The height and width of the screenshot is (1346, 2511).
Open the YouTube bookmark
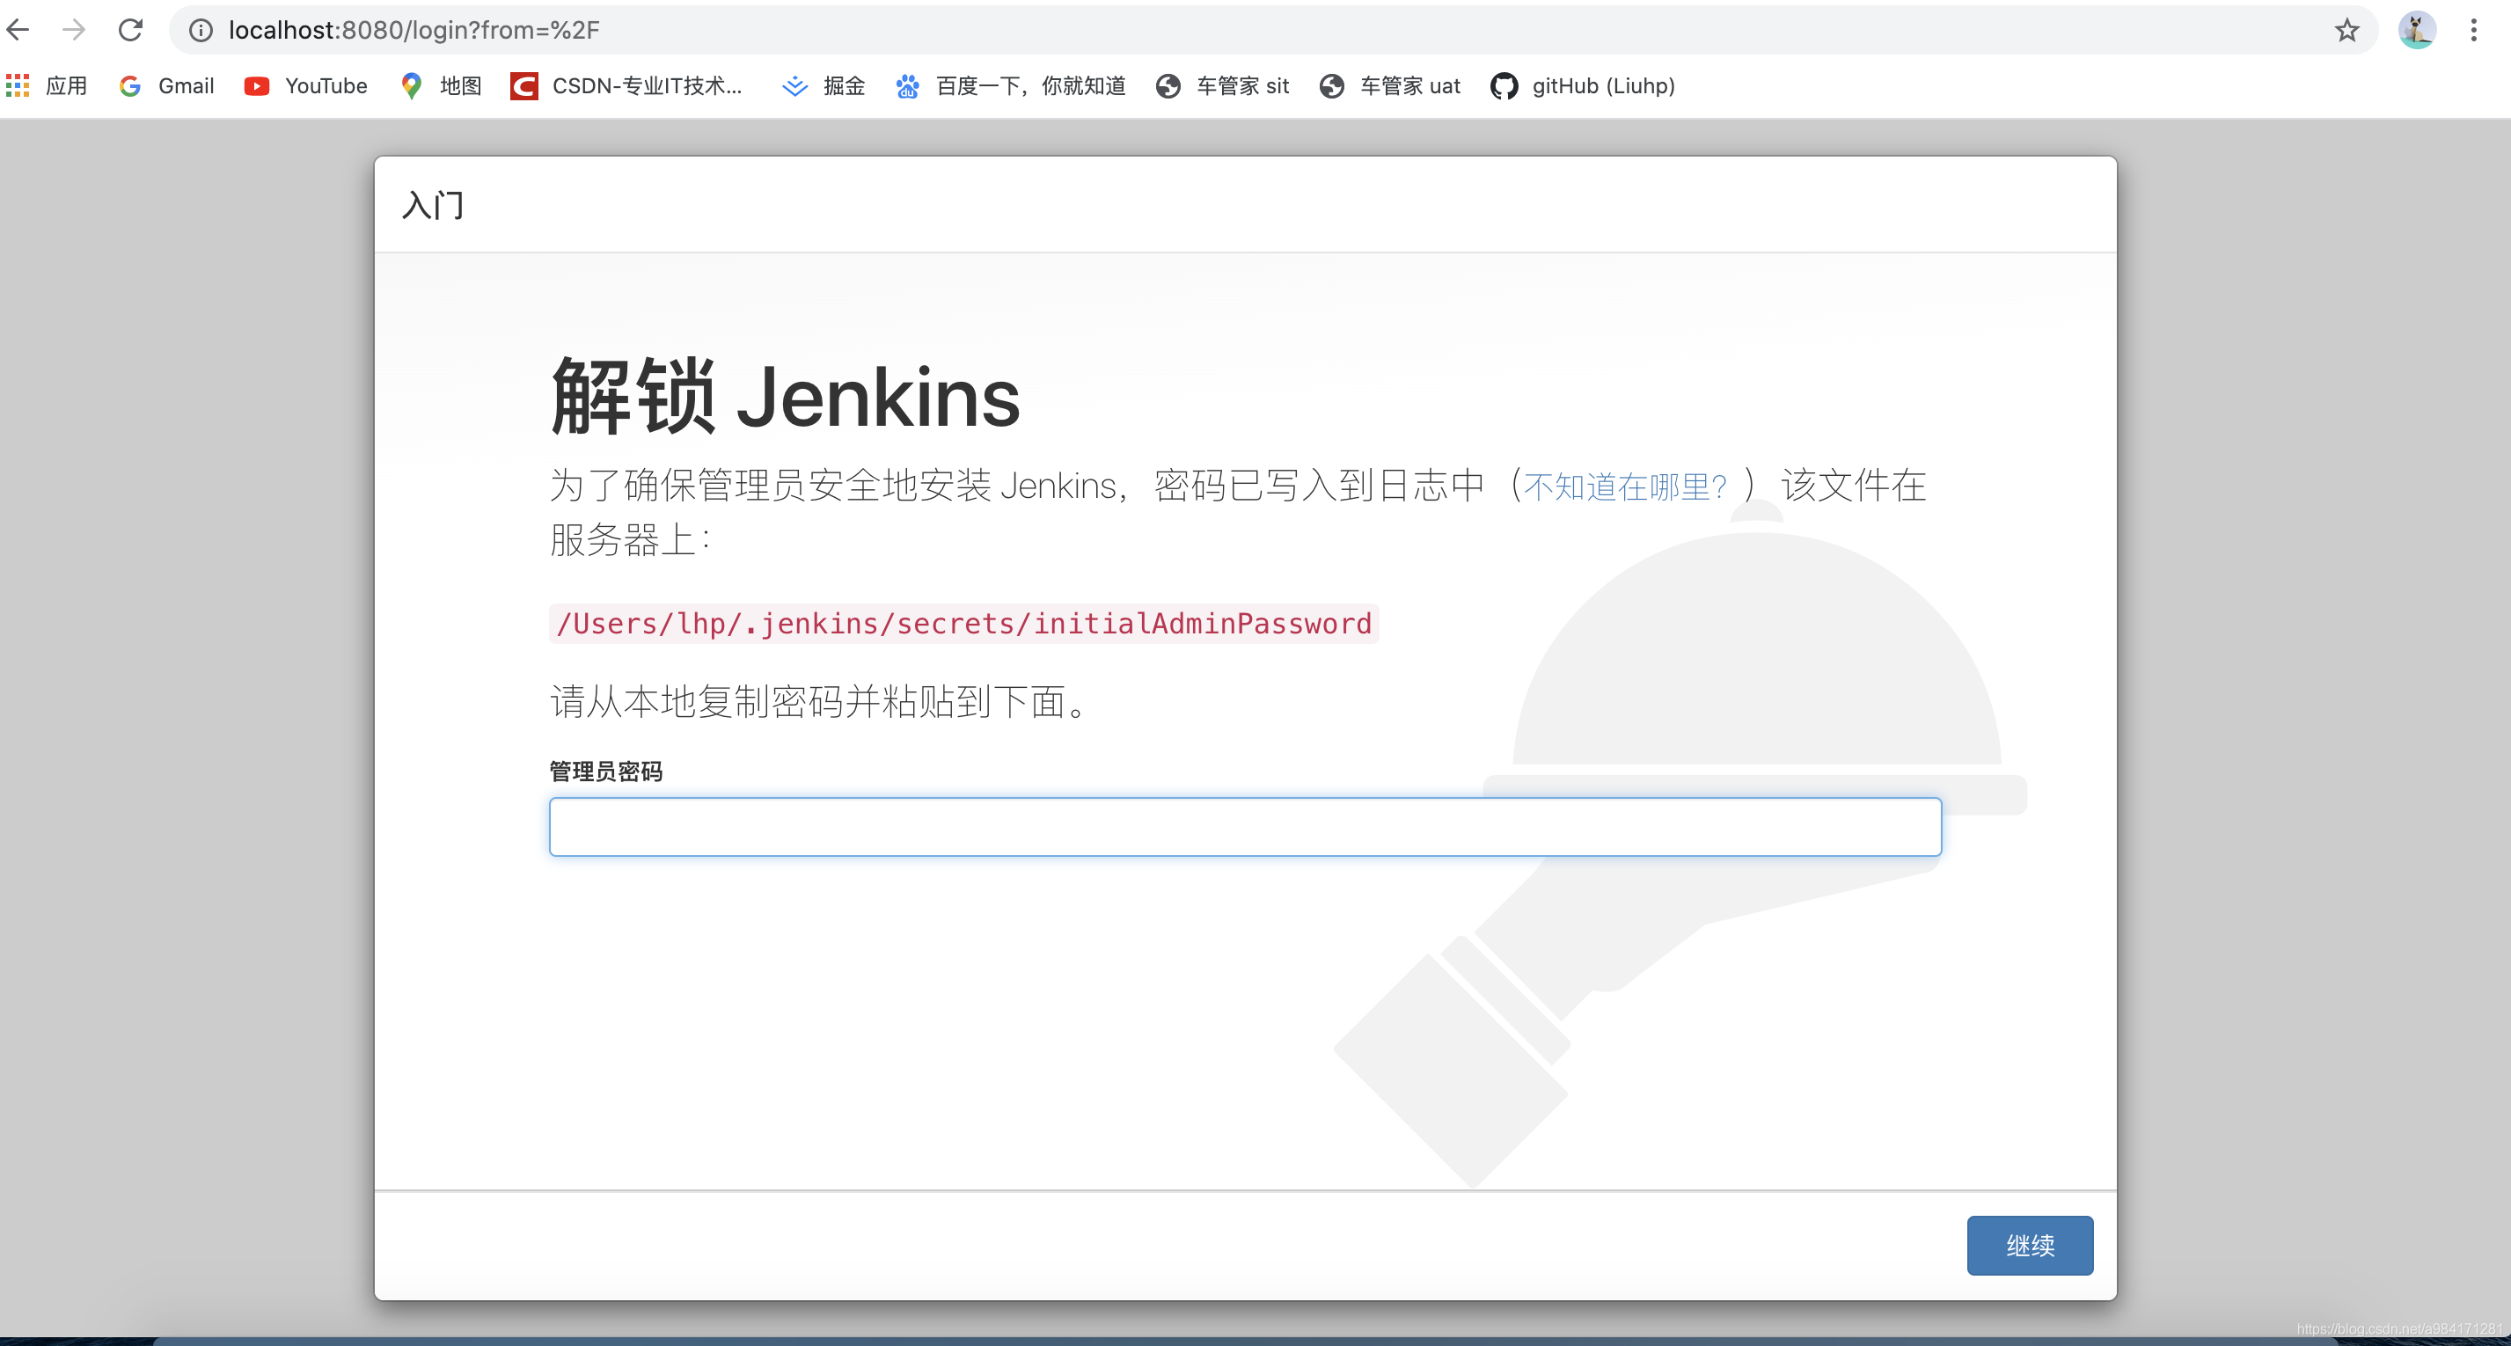(306, 85)
